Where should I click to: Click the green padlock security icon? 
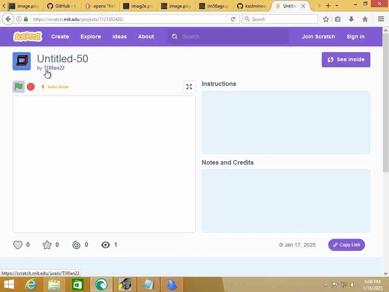coord(26,19)
